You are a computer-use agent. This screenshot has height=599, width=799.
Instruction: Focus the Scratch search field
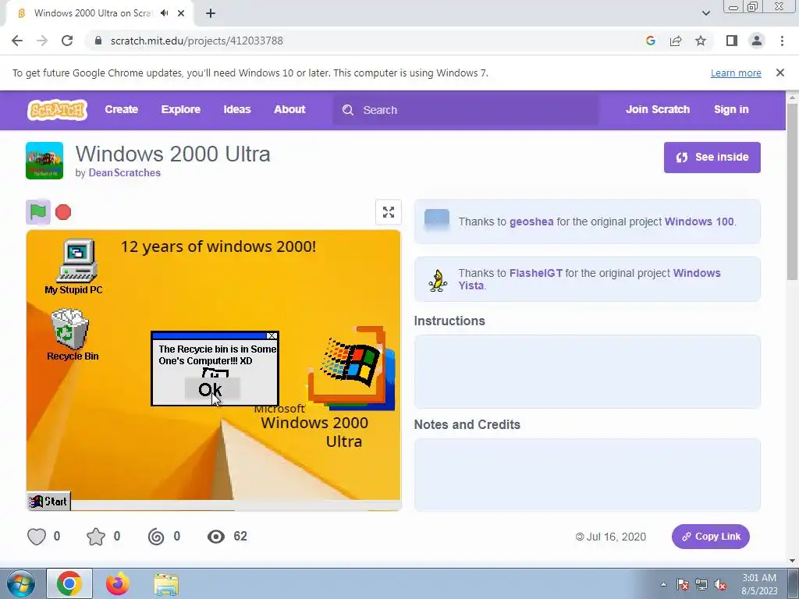pos(466,110)
